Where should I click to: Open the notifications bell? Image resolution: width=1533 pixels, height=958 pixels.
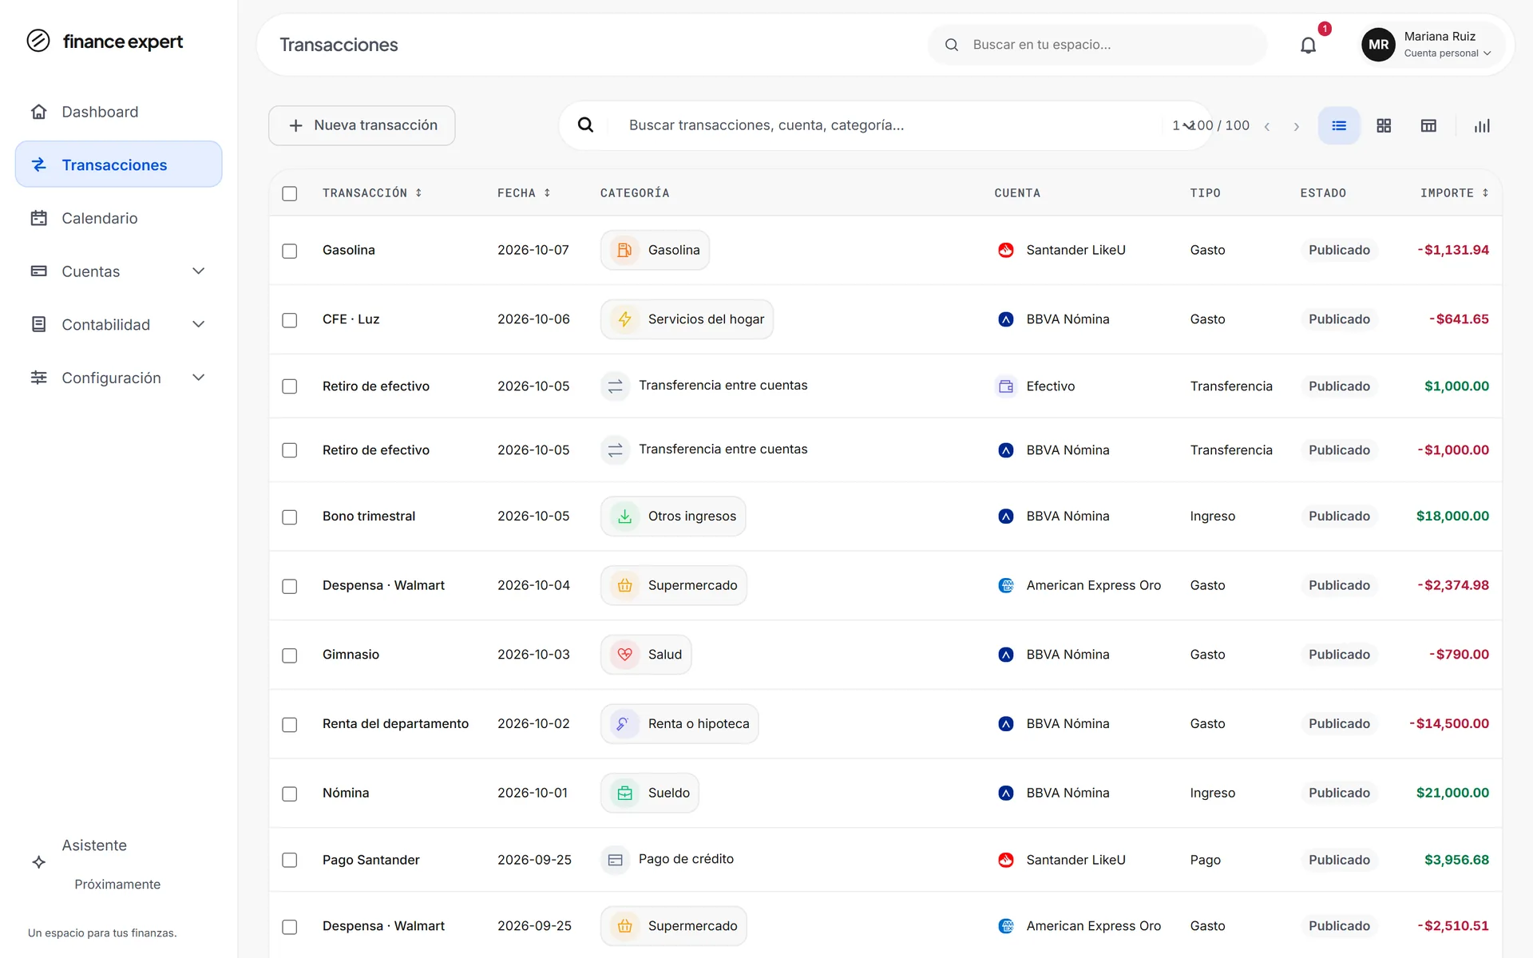pyautogui.click(x=1308, y=45)
